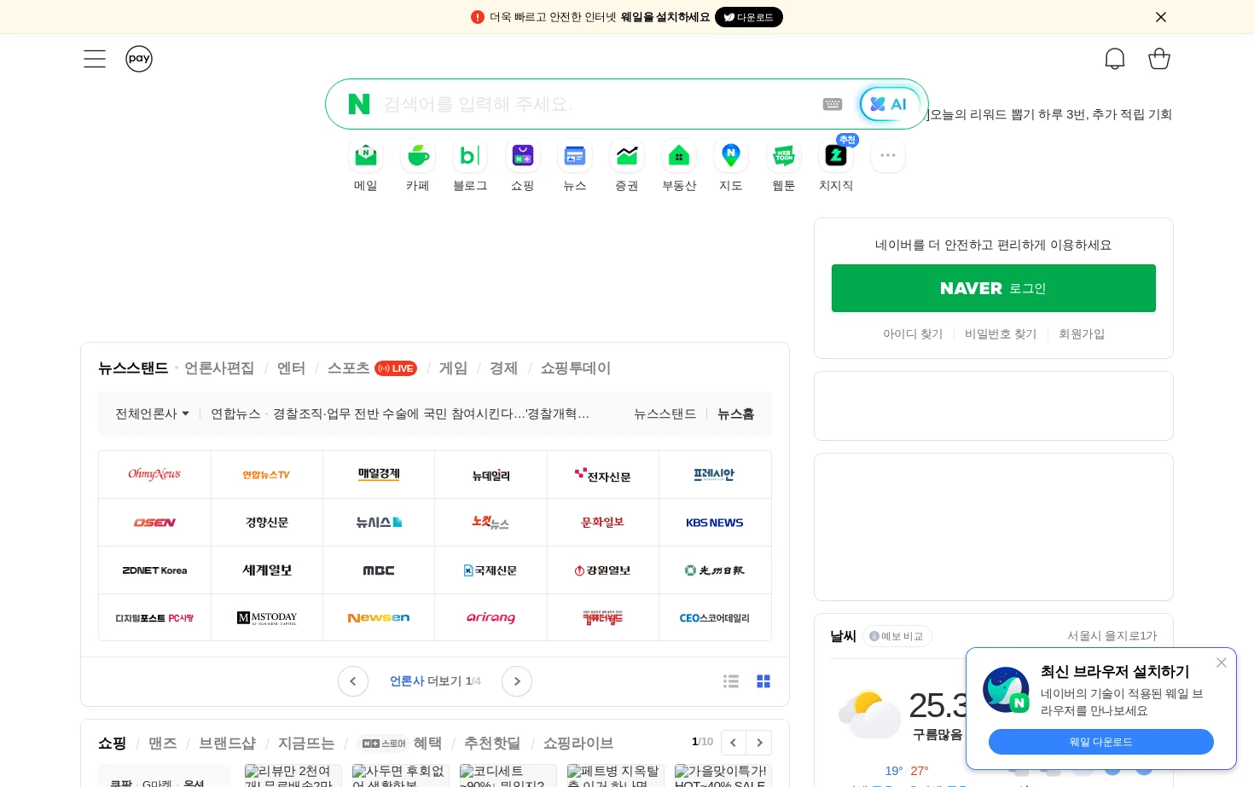
Task: Open the 뉴스 shortcut icon
Action: pos(575,156)
